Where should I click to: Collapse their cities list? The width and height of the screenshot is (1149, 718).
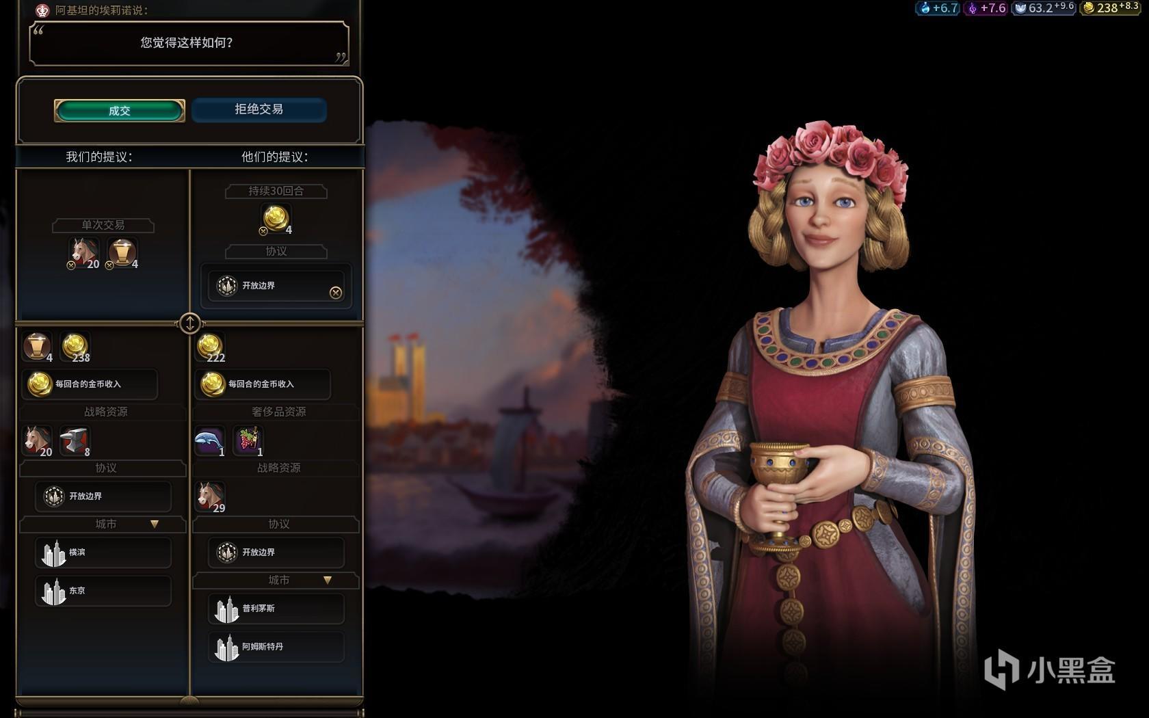(328, 580)
